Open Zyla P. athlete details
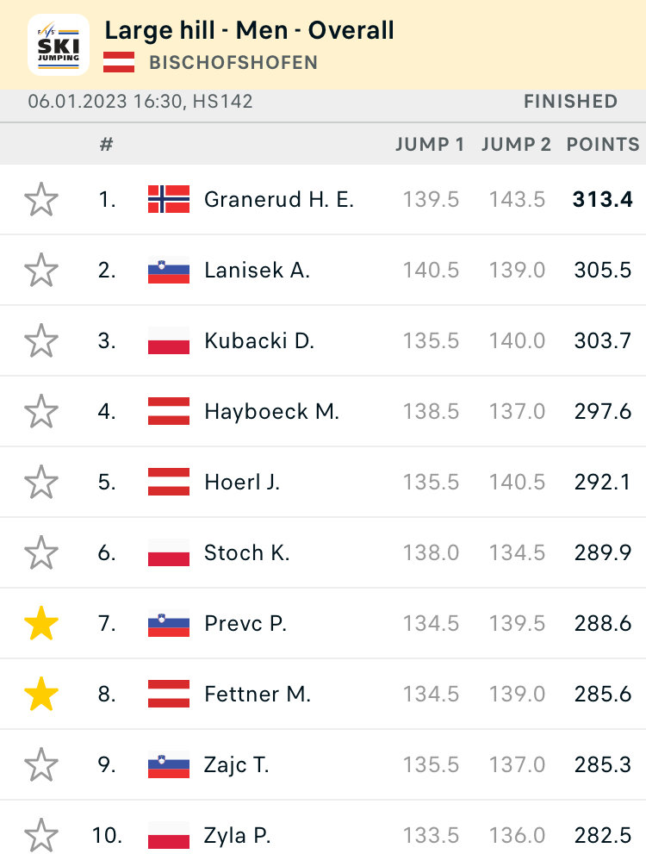This screenshot has width=646, height=854. [238, 836]
